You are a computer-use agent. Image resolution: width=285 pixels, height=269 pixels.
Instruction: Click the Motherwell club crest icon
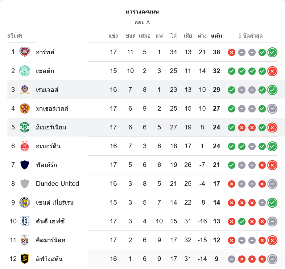pos(25,108)
